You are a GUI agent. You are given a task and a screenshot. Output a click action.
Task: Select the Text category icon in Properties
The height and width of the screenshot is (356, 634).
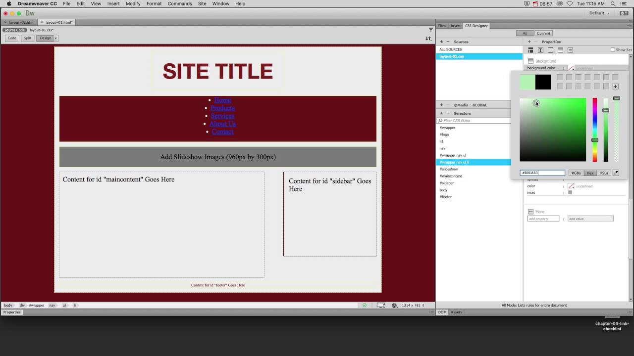click(540, 50)
